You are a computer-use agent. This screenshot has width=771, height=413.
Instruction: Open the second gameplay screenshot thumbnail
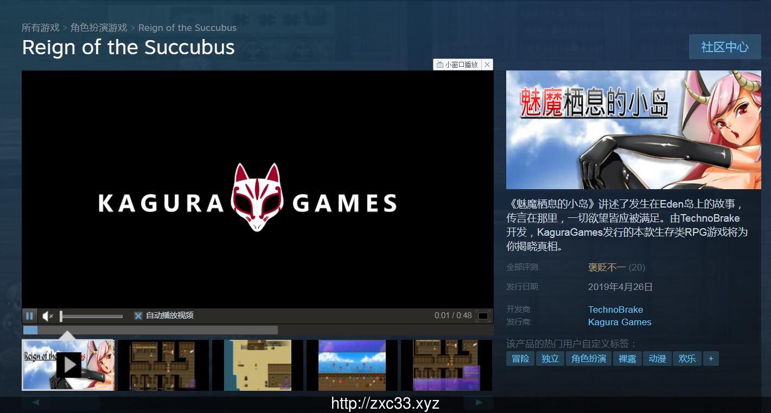pyautogui.click(x=163, y=365)
